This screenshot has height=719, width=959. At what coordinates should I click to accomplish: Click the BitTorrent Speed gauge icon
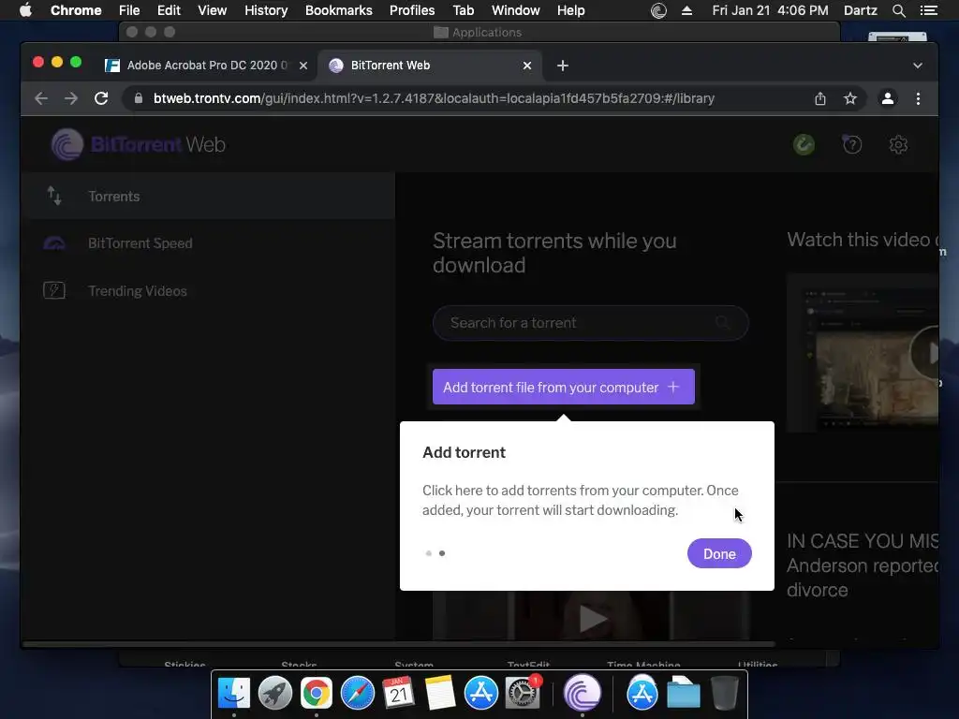(x=53, y=243)
